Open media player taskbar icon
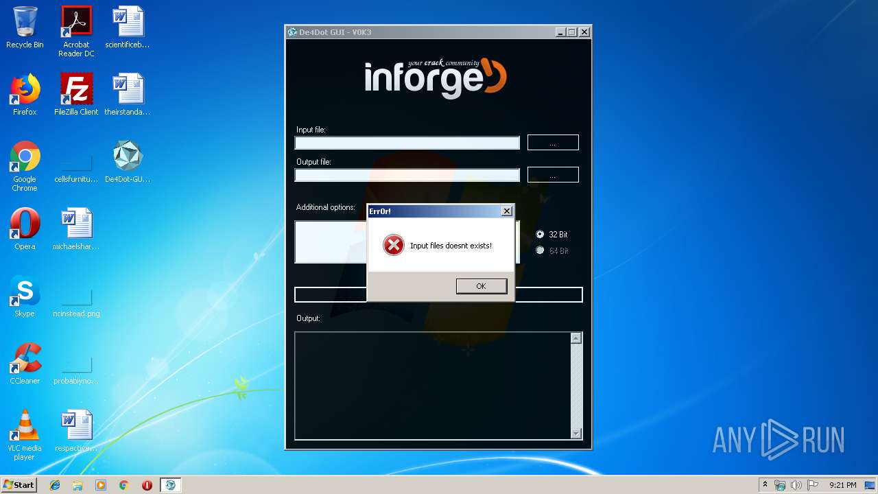Image resolution: width=878 pixels, height=494 pixels. tap(101, 485)
